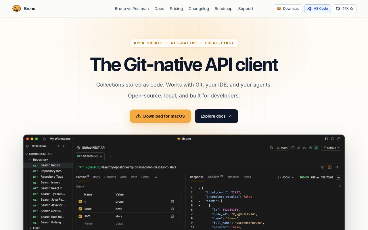Click the Bruno dog logo in the header
The image size is (368, 230).
[17, 9]
